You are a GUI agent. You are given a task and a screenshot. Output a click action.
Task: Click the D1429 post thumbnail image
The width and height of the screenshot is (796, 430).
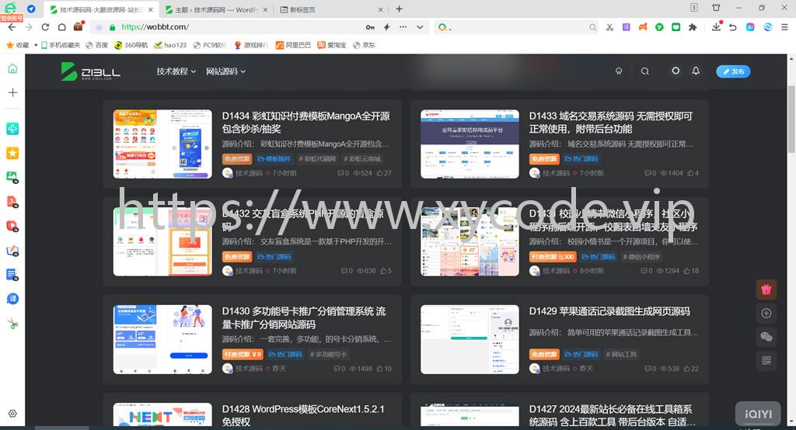pos(470,339)
